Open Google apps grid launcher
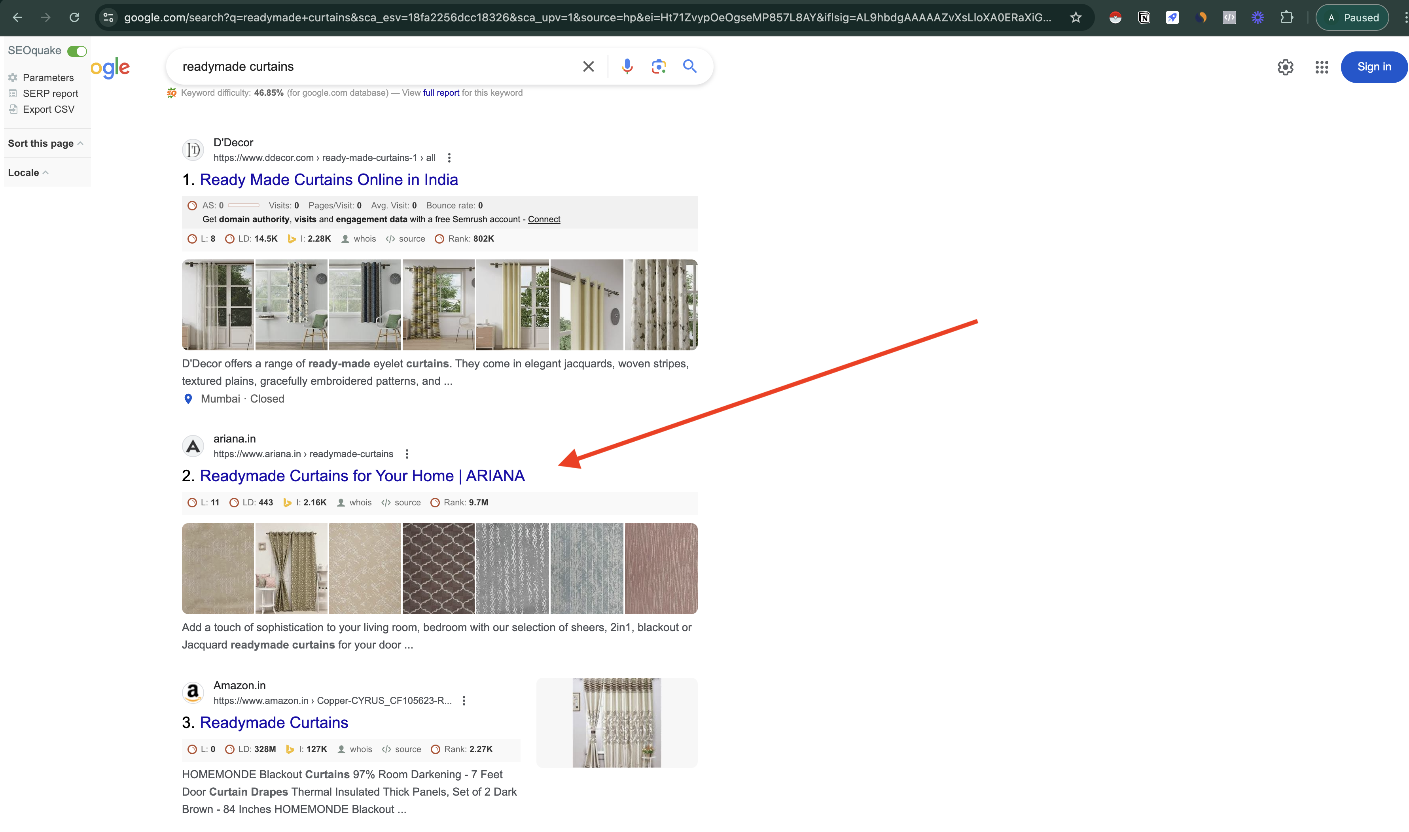Image resolution: width=1409 pixels, height=832 pixels. click(x=1322, y=67)
